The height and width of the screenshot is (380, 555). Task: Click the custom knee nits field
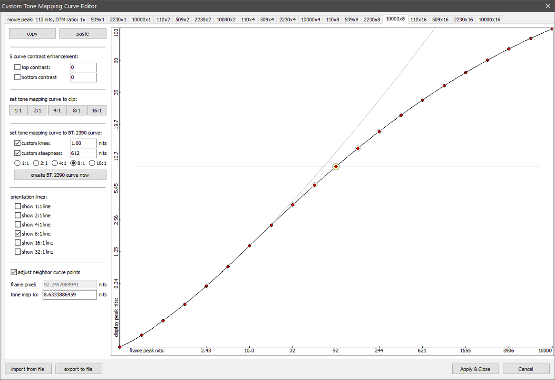83,143
